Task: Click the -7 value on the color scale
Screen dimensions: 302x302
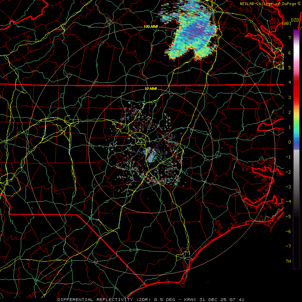Action: (x=288, y=246)
